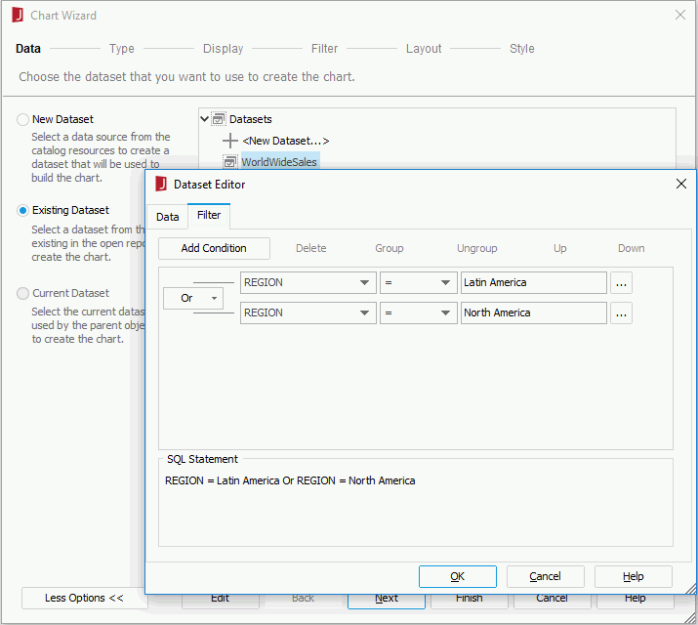Image resolution: width=698 pixels, height=625 pixels.
Task: Switch to the Filter tab in Dataset Editor
Action: click(x=209, y=215)
